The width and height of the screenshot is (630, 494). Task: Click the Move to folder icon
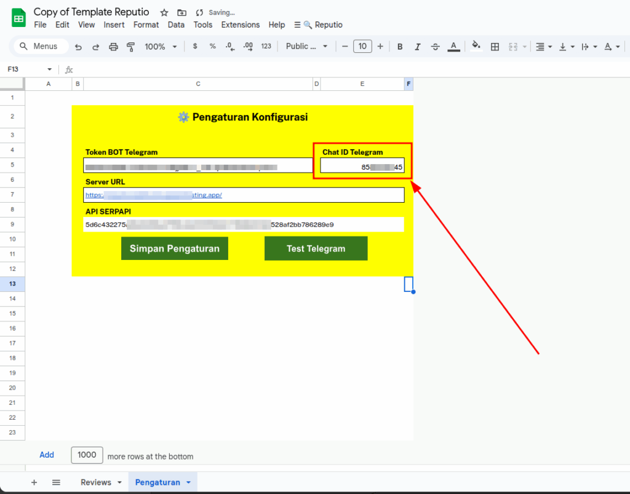point(181,13)
